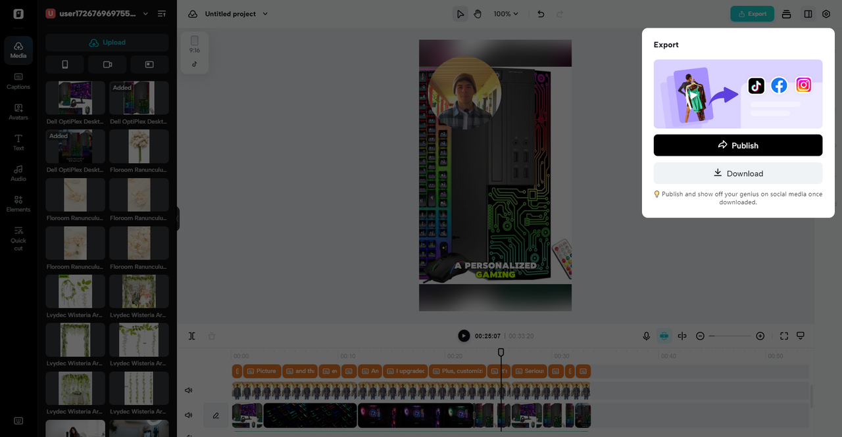Click the camera record icon
Viewport: 842px width, 437px height.
(107, 64)
